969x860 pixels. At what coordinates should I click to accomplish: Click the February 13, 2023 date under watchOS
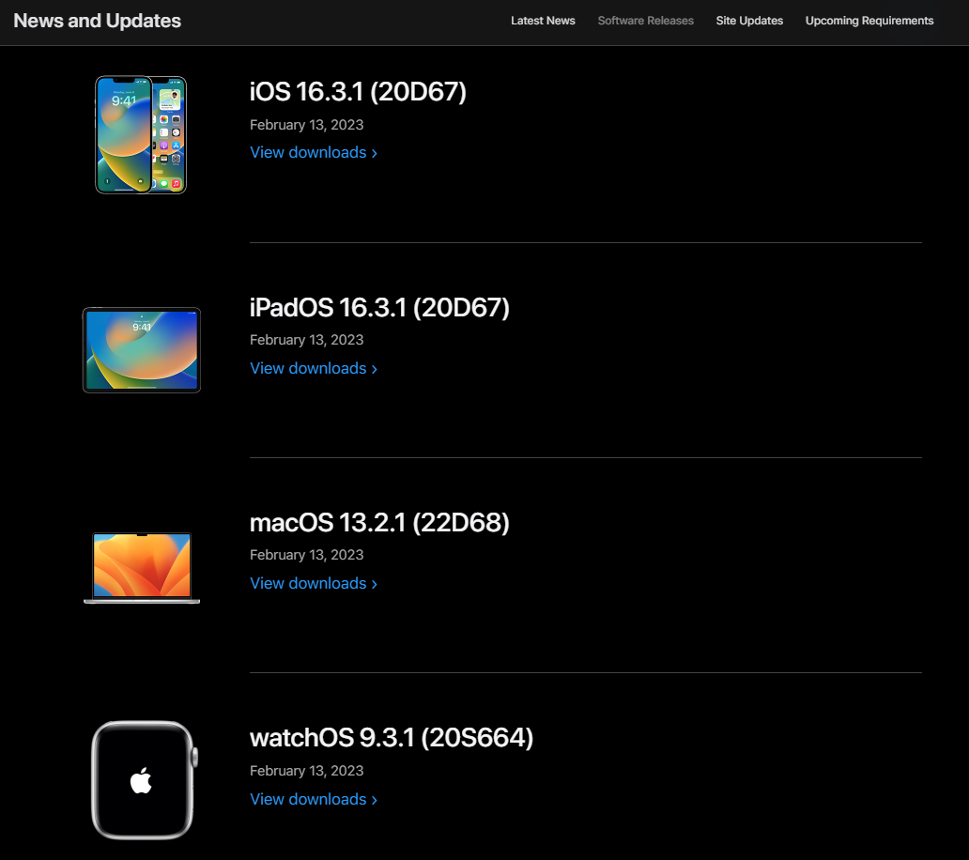[x=306, y=771]
